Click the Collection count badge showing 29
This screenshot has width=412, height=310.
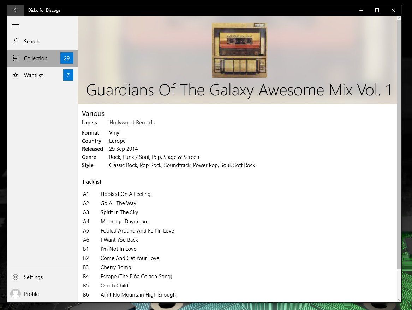67,58
